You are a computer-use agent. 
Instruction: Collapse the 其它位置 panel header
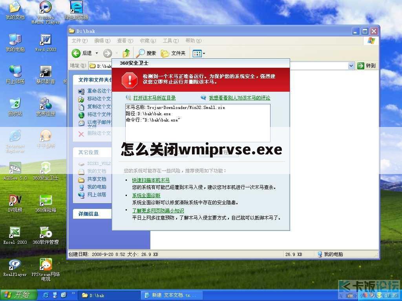(x=92, y=152)
